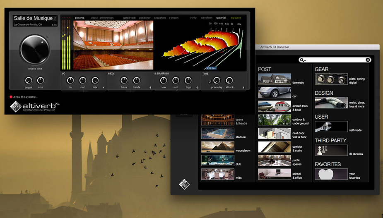
Task: Switch to the gated verb tab
Action: 129,18
